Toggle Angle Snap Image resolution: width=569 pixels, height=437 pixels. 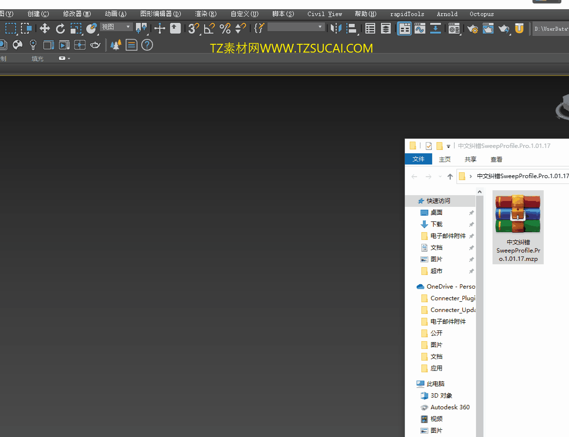tap(209, 28)
